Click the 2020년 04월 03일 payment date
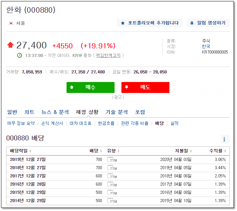This screenshot has height=211, width=237. coord(176,160)
